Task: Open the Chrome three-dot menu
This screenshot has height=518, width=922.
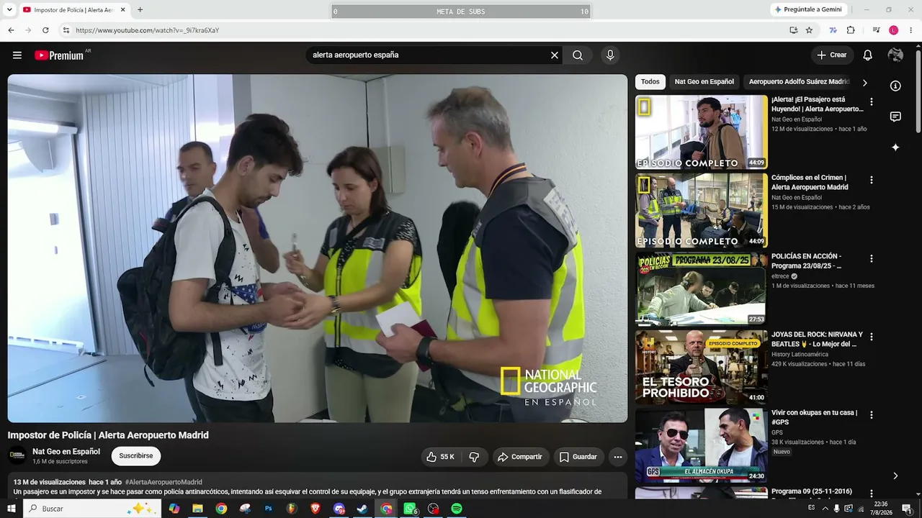Action: [911, 30]
